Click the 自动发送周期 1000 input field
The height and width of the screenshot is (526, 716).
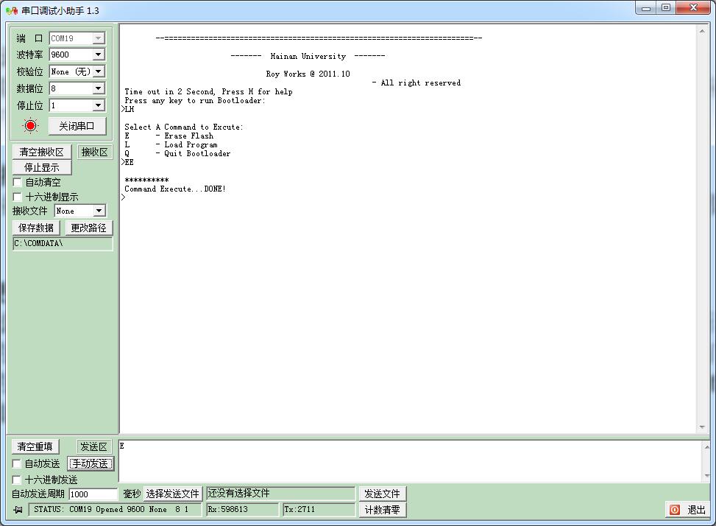coord(93,494)
